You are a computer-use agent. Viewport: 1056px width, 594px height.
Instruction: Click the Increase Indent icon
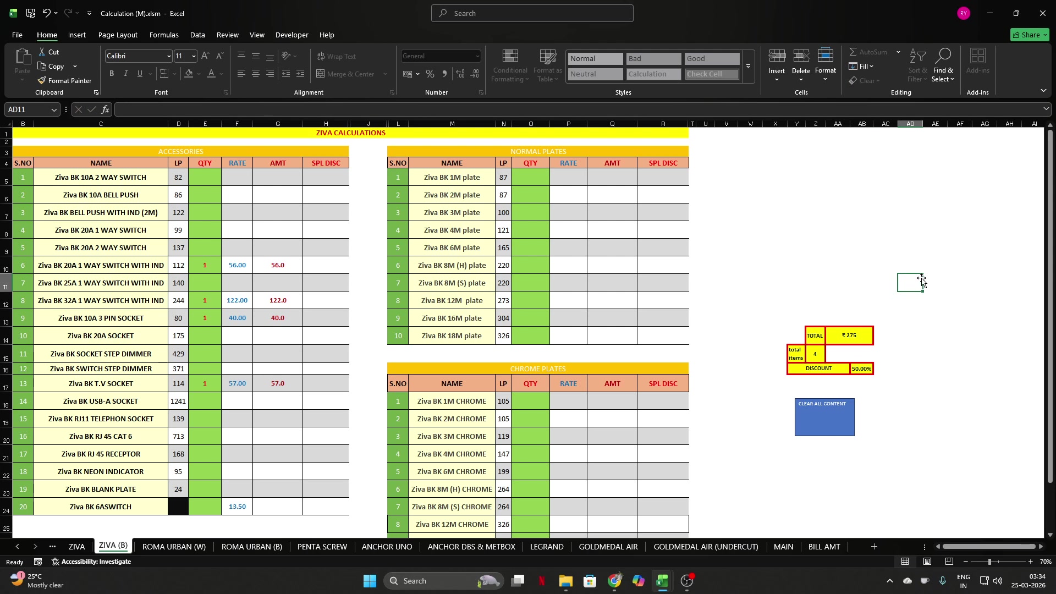(x=300, y=74)
